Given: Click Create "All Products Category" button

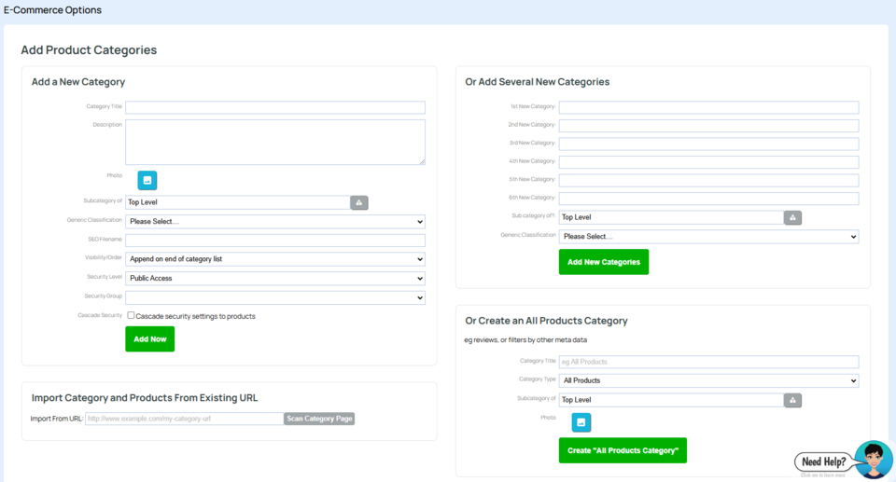Looking at the screenshot, I should (623, 451).
